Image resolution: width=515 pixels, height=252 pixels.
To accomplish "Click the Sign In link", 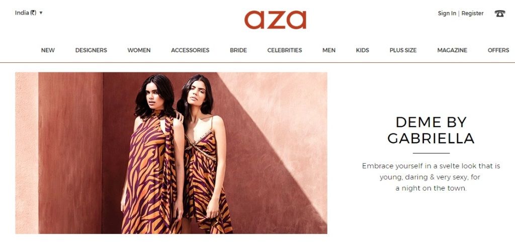I will (x=447, y=14).
